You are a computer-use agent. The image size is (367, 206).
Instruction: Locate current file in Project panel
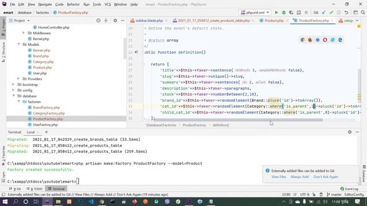click(x=98, y=21)
